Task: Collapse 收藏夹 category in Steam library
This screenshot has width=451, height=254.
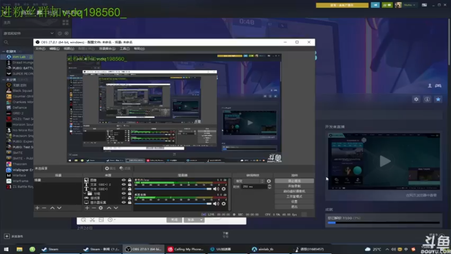Action: coord(3,51)
